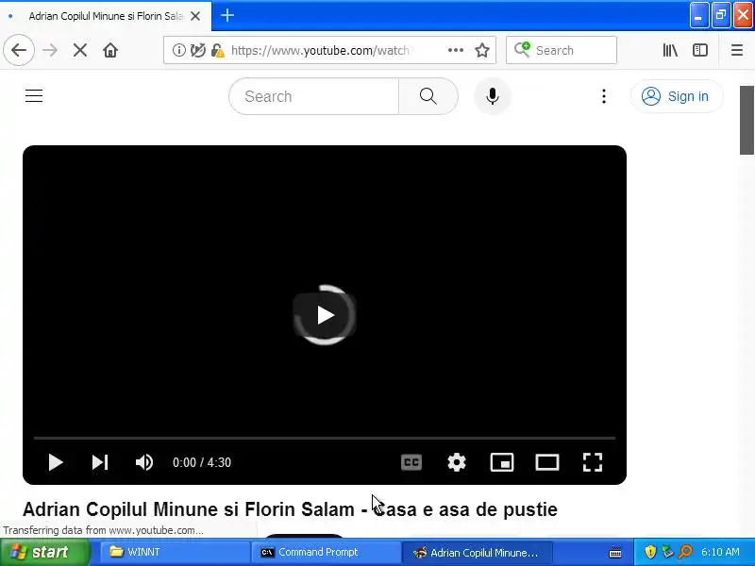Image resolution: width=755 pixels, height=566 pixels.
Task: Switch to theater mode
Action: 547,462
